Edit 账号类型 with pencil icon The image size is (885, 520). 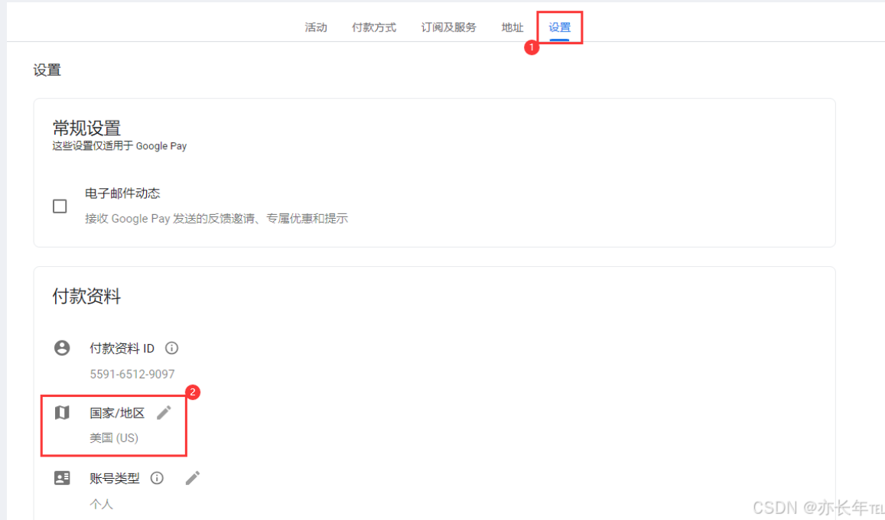pos(193,478)
